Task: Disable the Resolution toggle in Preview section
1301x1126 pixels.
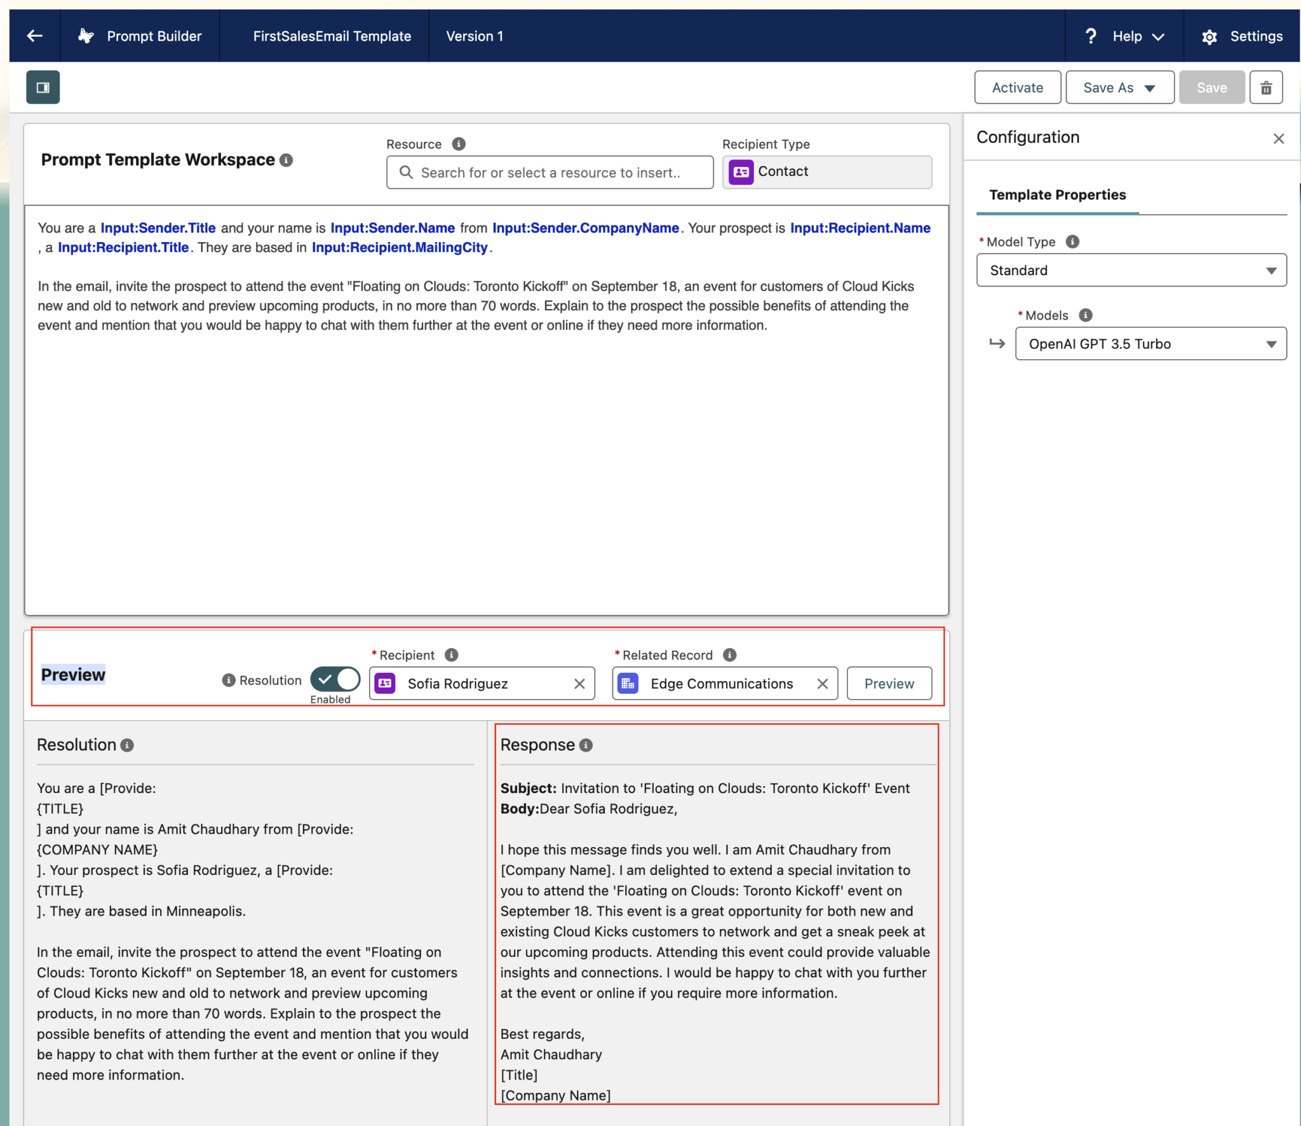Action: 335,680
